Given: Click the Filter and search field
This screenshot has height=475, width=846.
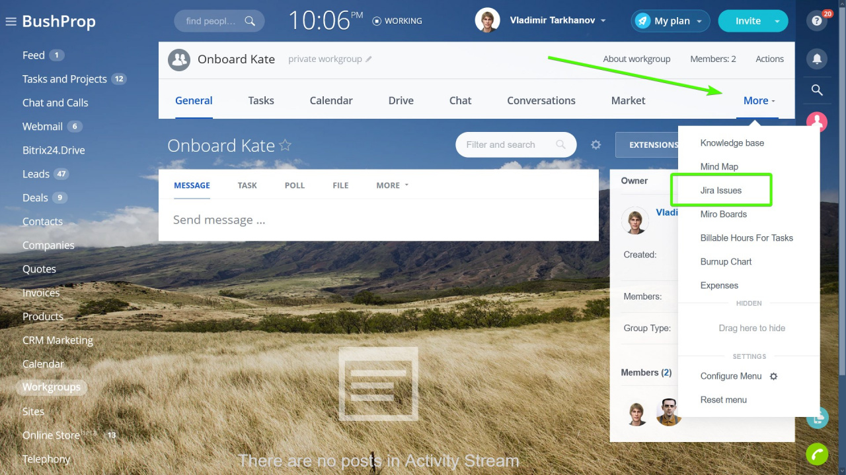Looking at the screenshot, I should click(516, 144).
